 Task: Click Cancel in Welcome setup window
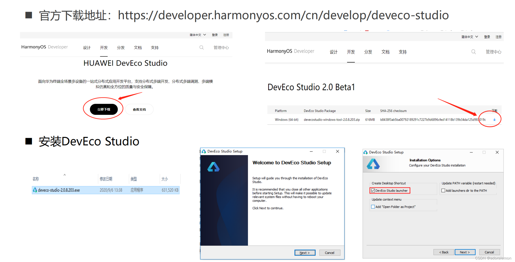click(x=330, y=253)
